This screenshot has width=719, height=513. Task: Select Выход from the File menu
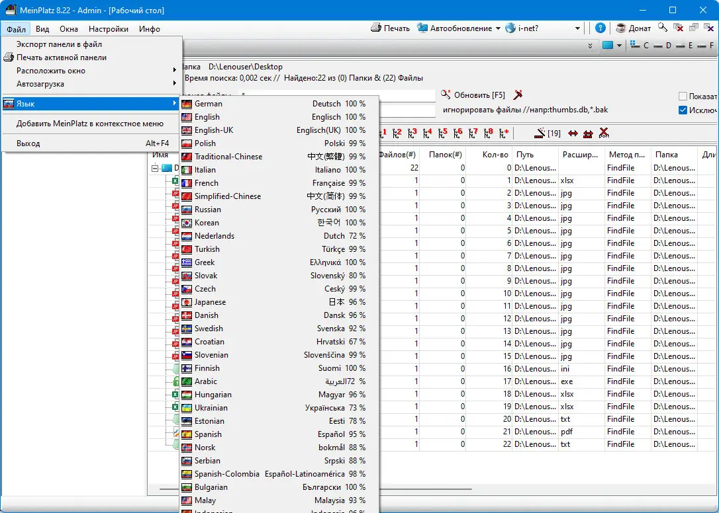pyautogui.click(x=28, y=143)
